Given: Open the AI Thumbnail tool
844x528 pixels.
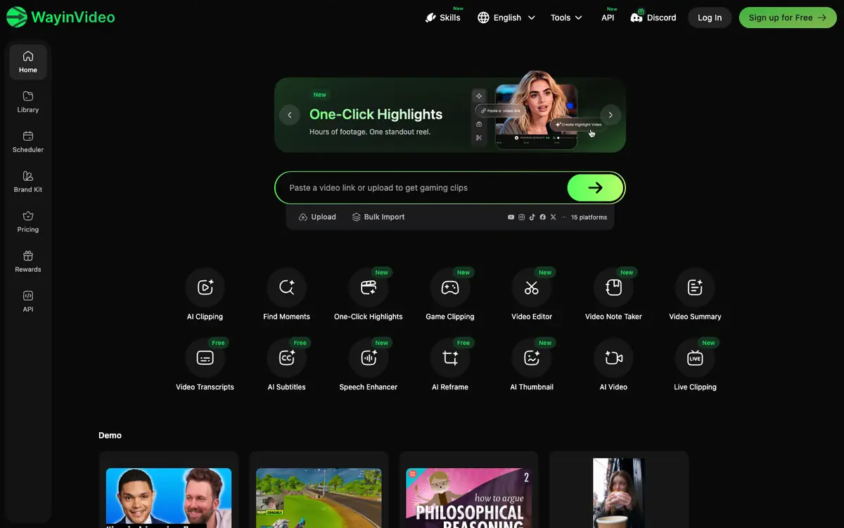Looking at the screenshot, I should [532, 358].
